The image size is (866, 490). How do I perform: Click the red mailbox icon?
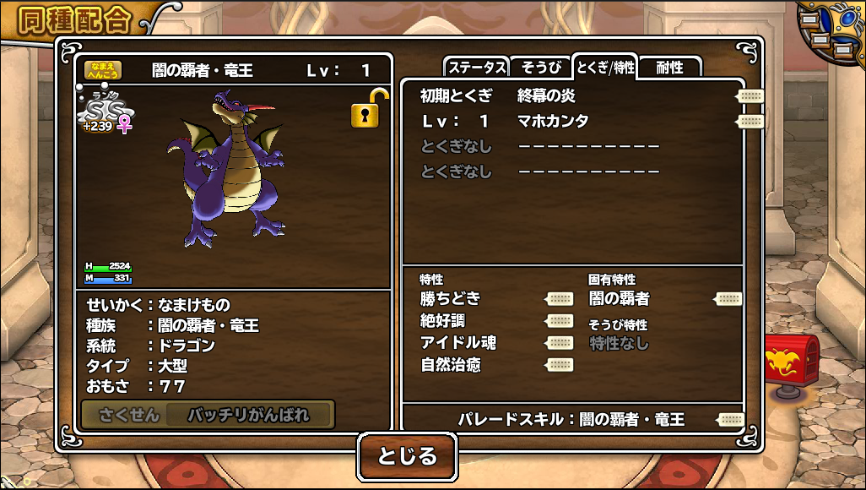pyautogui.click(x=791, y=366)
